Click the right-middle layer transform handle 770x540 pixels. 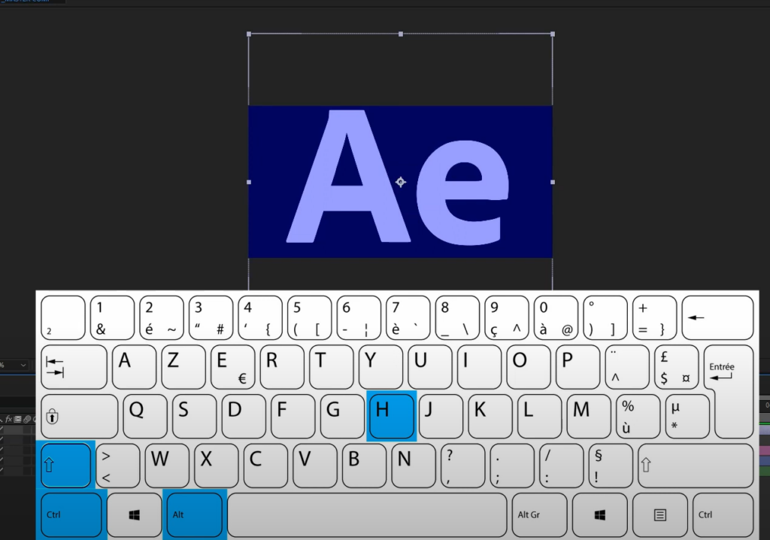[553, 182]
